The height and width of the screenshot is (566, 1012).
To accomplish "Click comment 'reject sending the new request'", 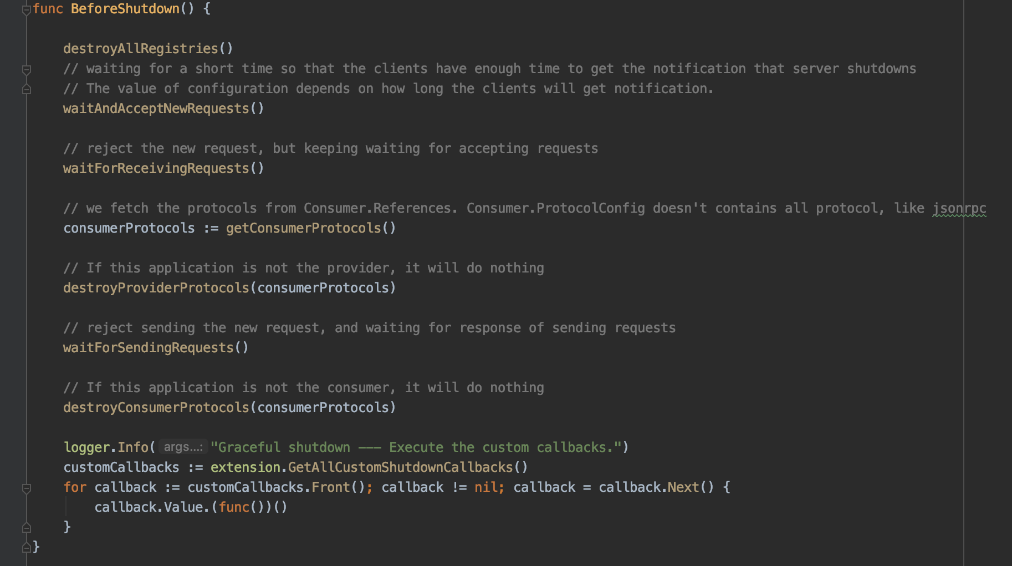I will point(370,328).
